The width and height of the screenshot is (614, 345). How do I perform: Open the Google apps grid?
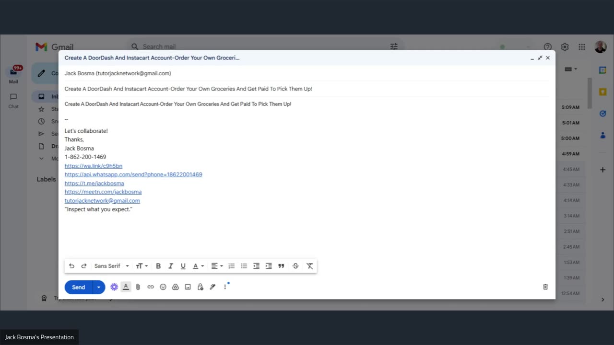(x=582, y=47)
